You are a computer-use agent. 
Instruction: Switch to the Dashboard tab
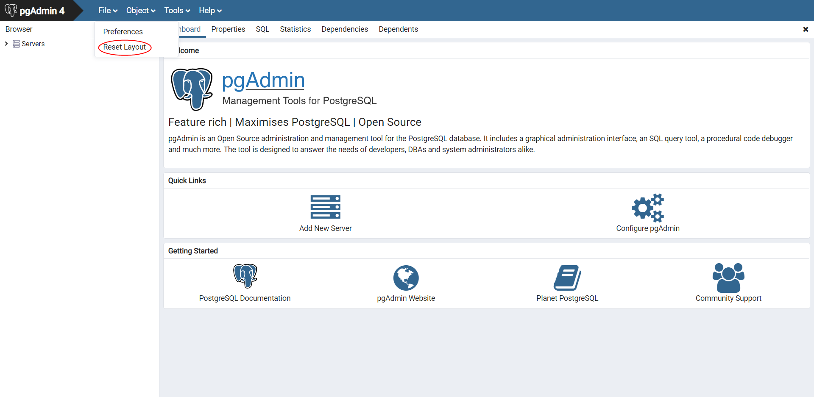pyautogui.click(x=190, y=29)
